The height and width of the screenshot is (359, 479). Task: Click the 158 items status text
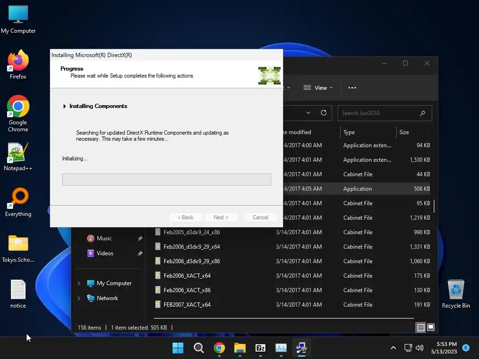(x=89, y=328)
